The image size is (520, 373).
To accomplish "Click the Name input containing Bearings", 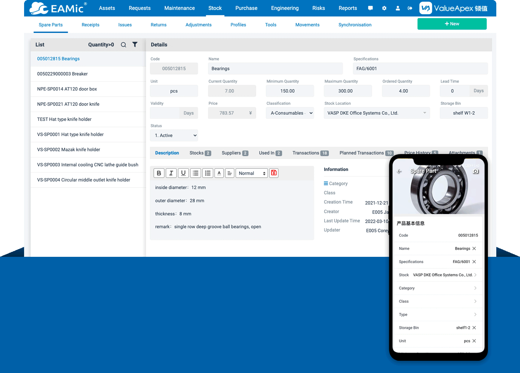I will click(x=276, y=68).
